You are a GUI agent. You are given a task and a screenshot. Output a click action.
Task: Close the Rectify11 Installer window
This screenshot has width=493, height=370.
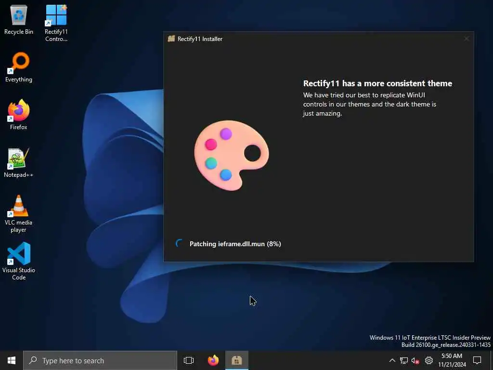pos(467,39)
